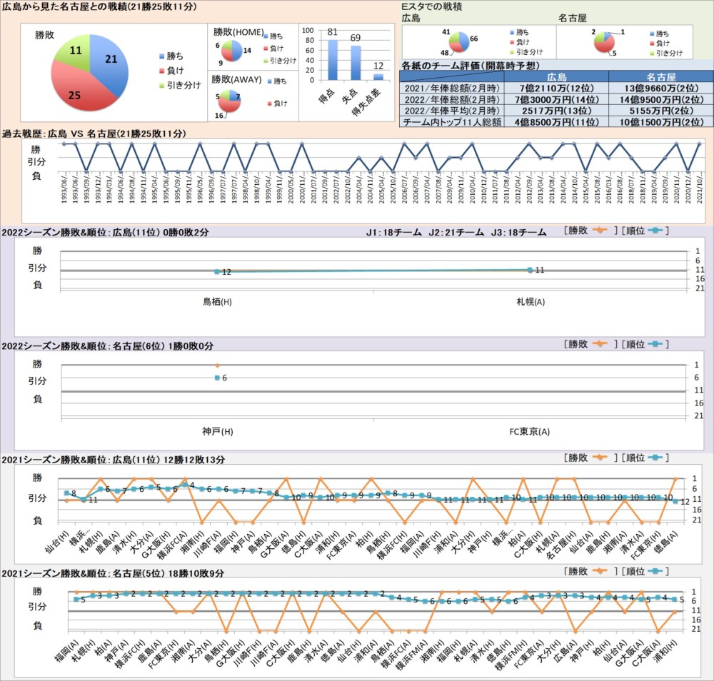Screen dimensions: 714x681
Task: Click green 引き分け legend swatch beside large pie
Action: coord(161,86)
